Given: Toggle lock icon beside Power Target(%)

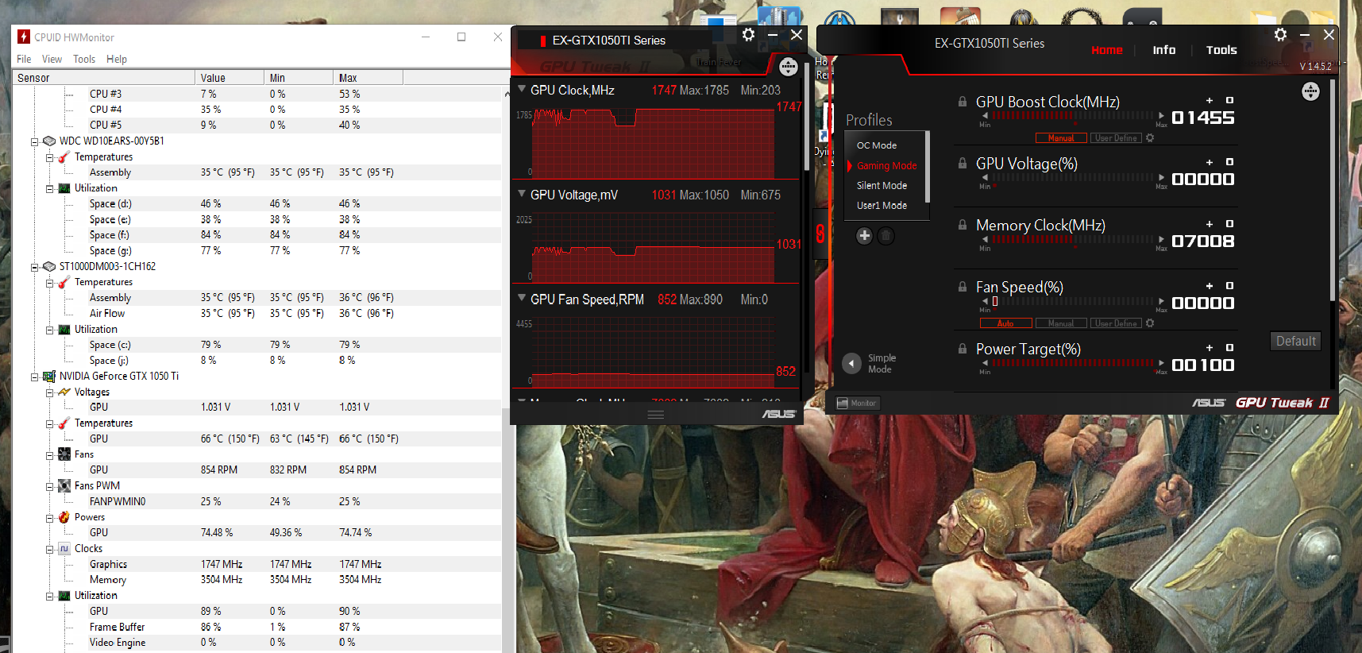Looking at the screenshot, I should [963, 349].
